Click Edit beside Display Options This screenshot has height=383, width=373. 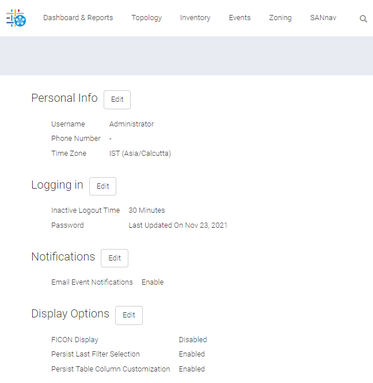(129, 315)
